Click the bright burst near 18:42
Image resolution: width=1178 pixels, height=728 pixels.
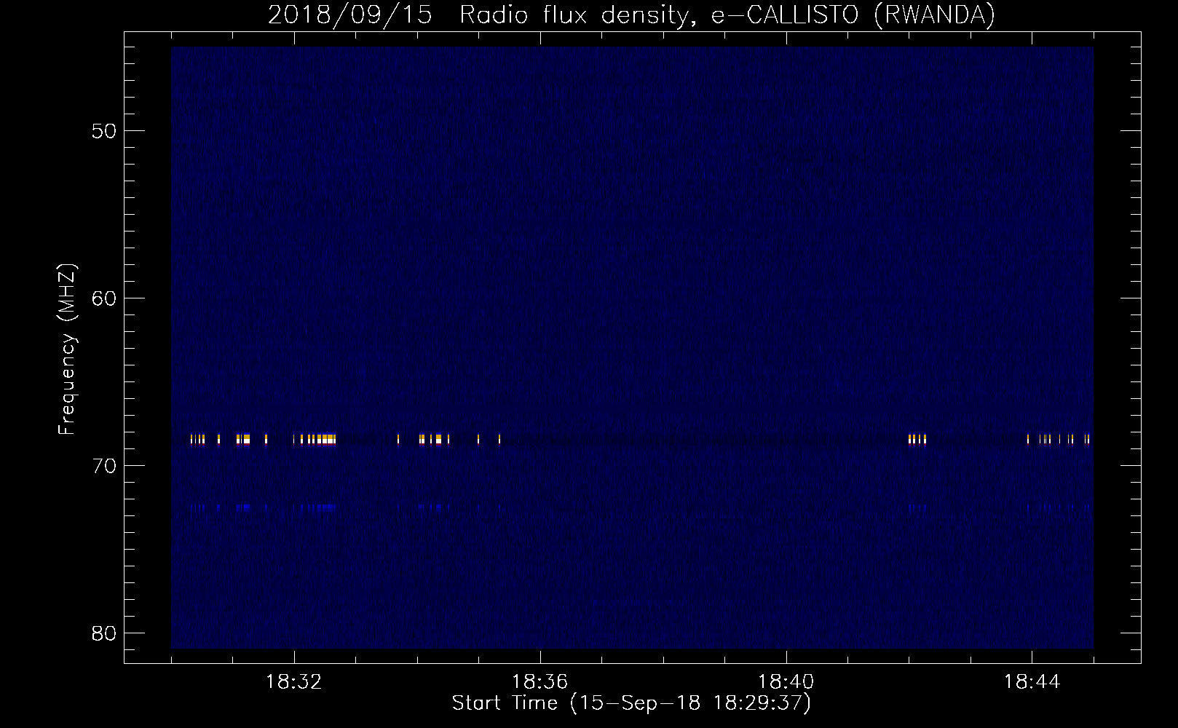pyautogui.click(x=917, y=439)
